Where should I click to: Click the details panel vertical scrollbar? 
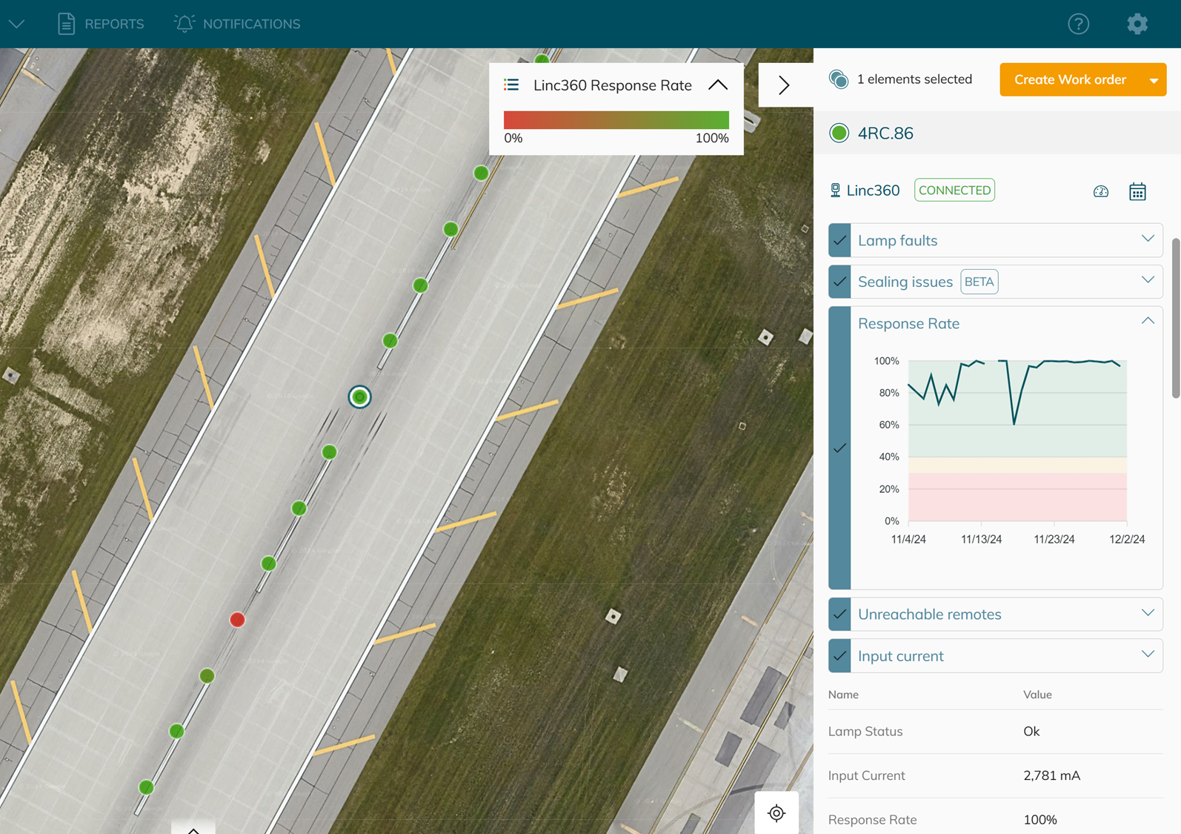tap(1175, 319)
